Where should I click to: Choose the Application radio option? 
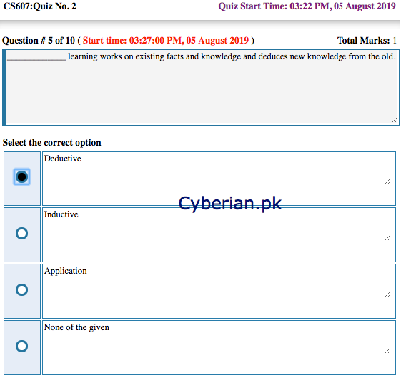click(x=21, y=290)
